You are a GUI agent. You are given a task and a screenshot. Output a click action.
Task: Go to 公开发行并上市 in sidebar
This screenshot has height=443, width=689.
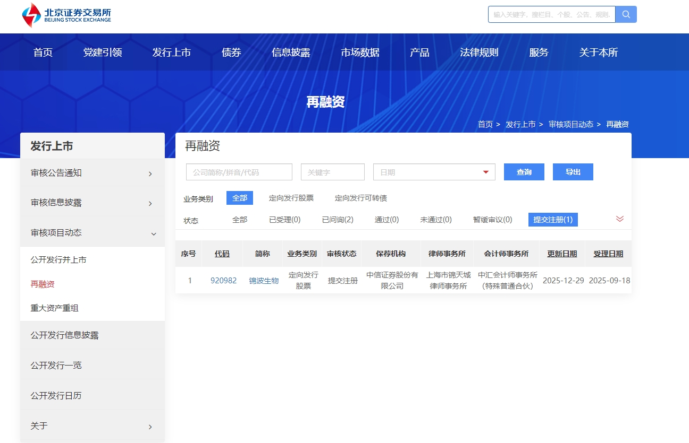click(58, 260)
